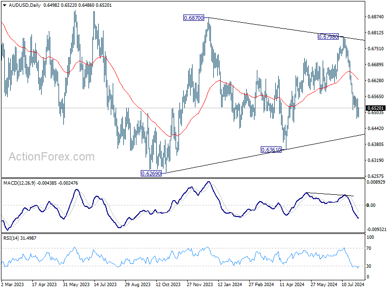Viewport: 387px width, 290px height.
Task: Select the 0.63610 price label
Action: pyautogui.click(x=271, y=150)
